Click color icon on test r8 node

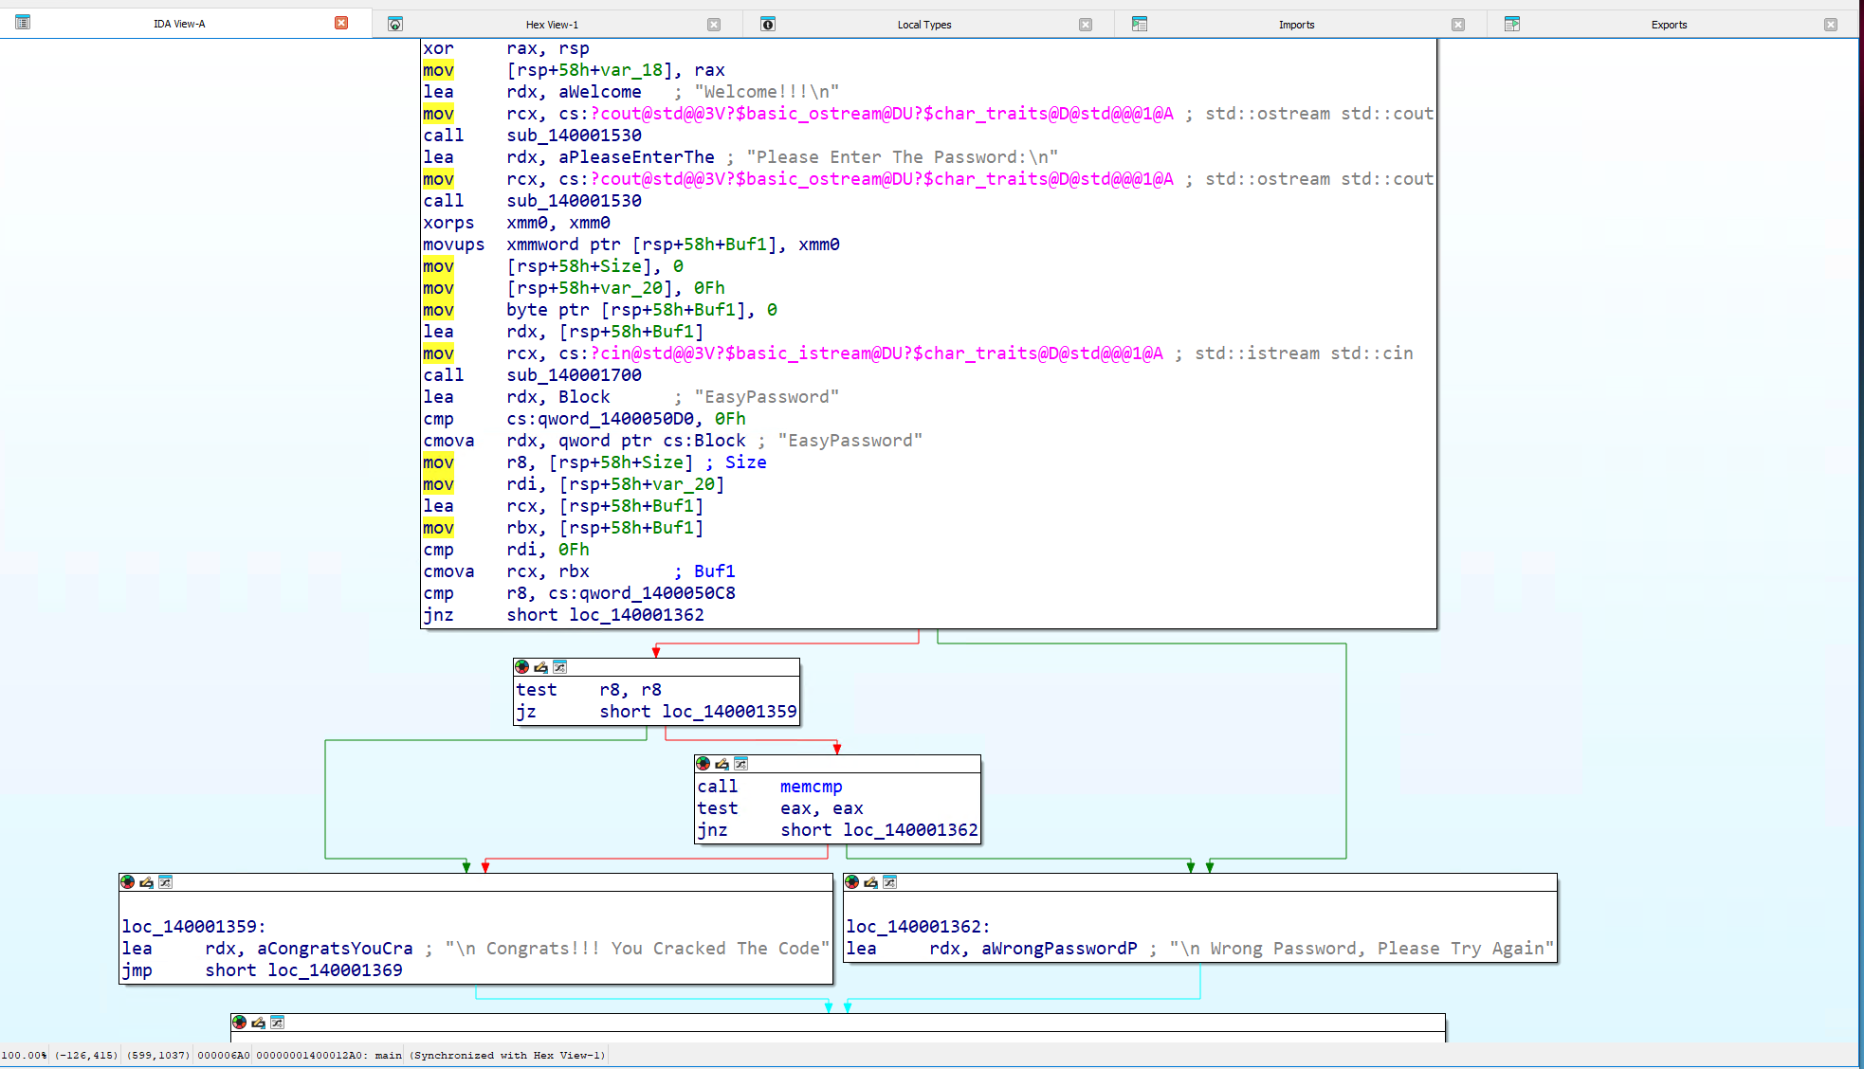521,667
